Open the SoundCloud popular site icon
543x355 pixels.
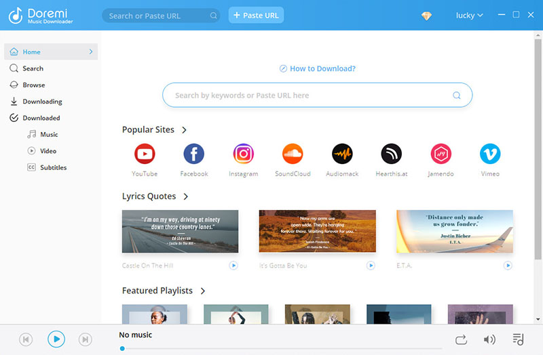293,154
